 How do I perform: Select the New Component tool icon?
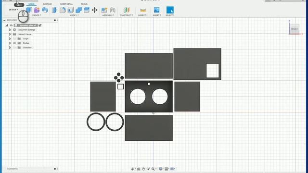pos(29,10)
